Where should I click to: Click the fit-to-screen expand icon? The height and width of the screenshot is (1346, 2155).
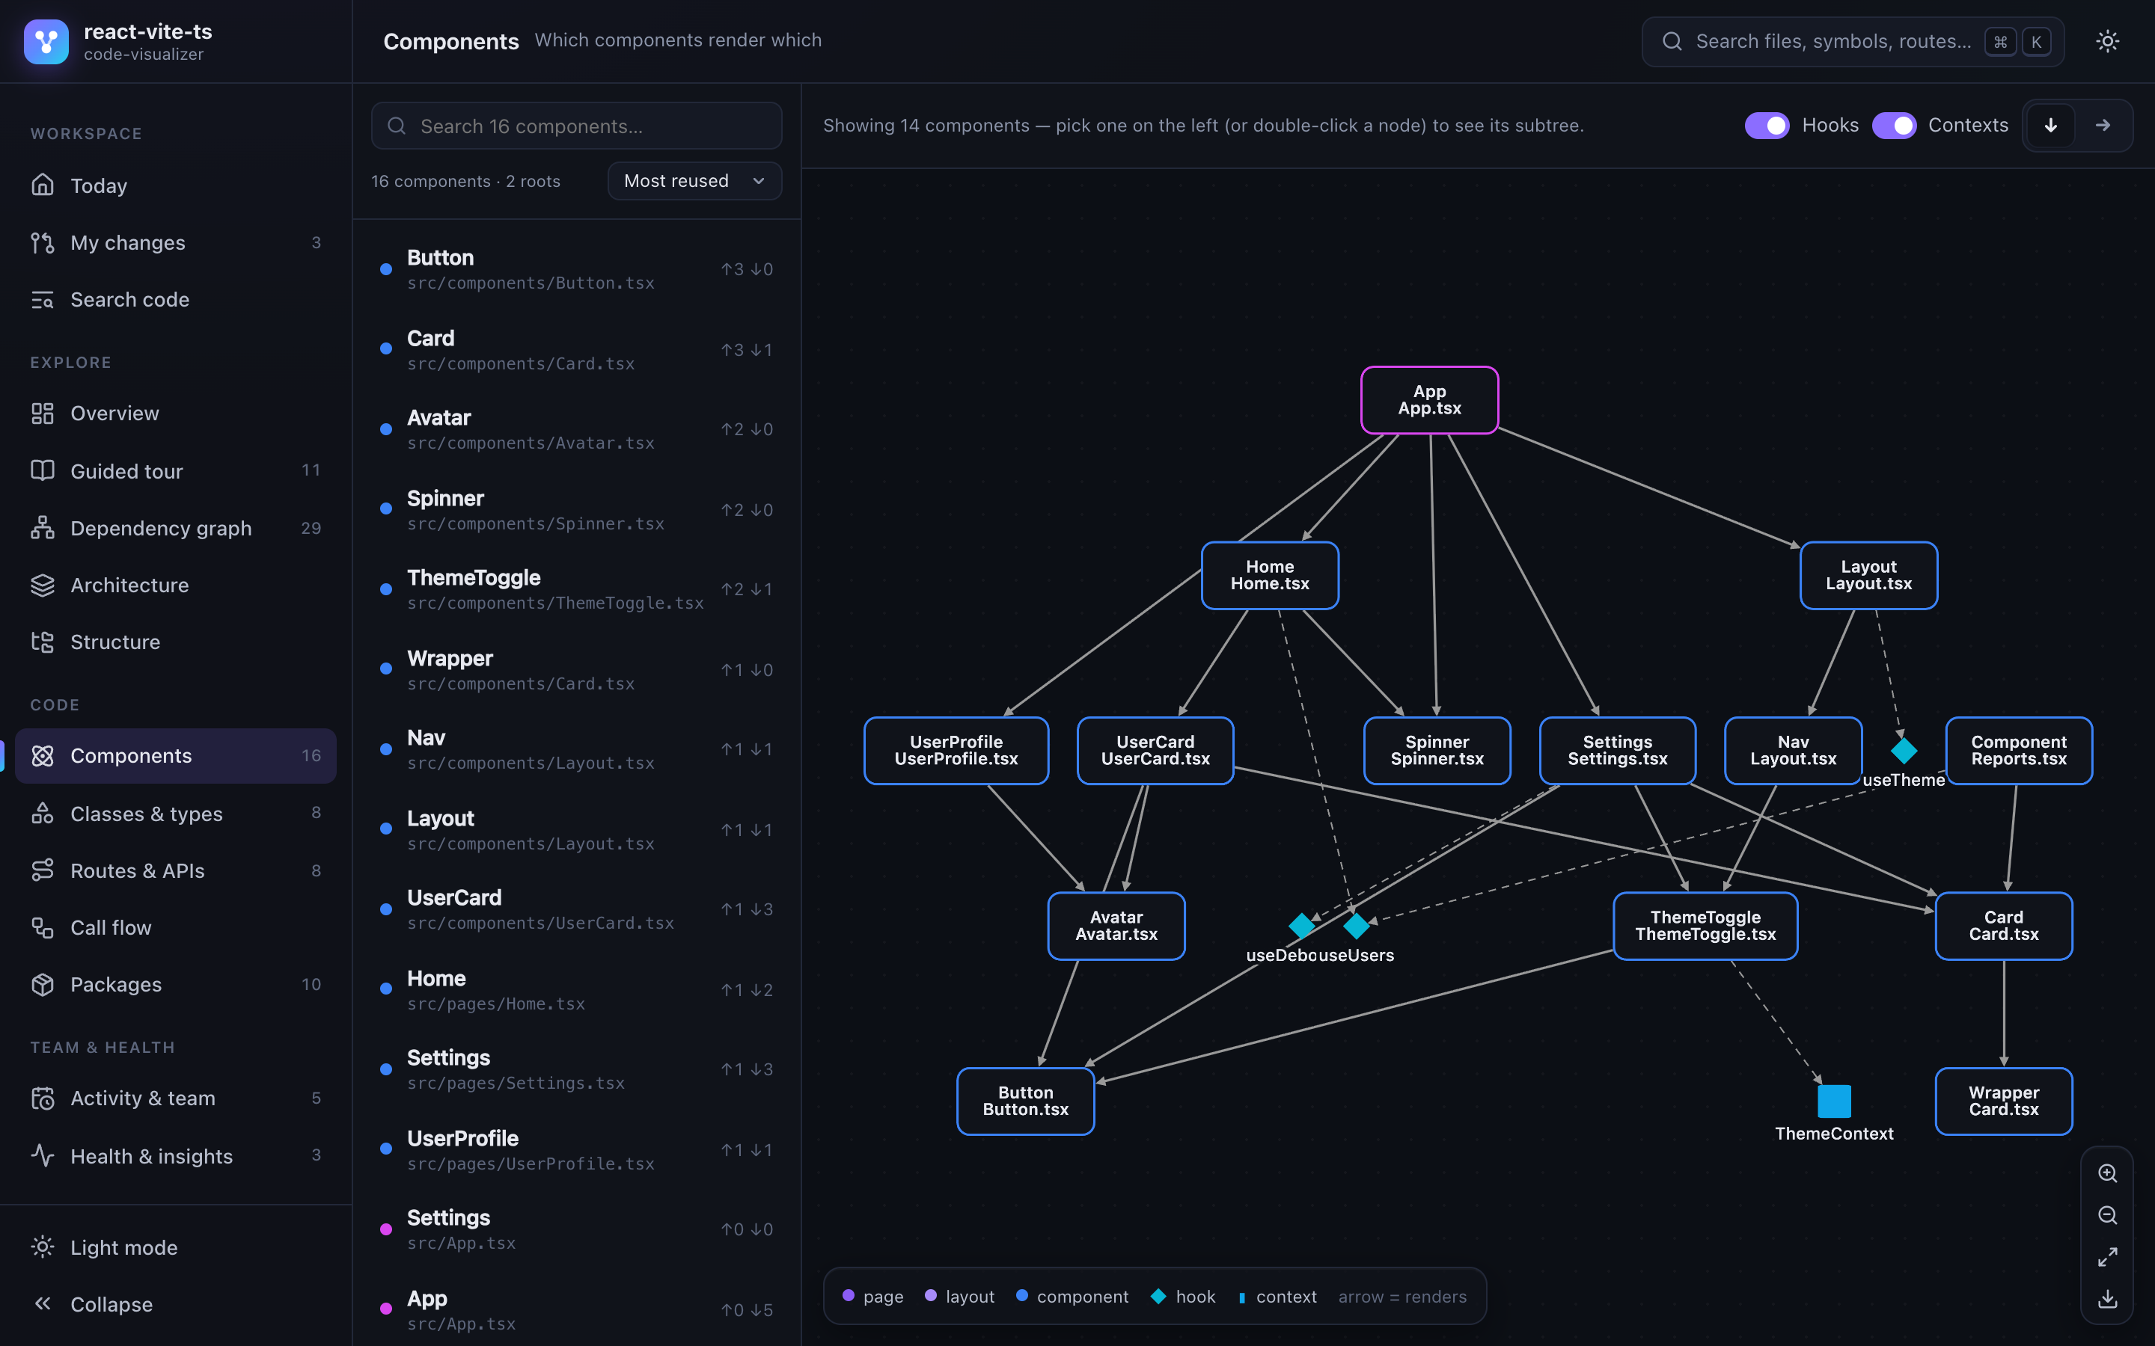coord(2107,1257)
